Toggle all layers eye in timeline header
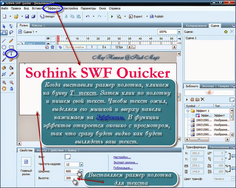This screenshot has width=236, height=188. (48, 39)
